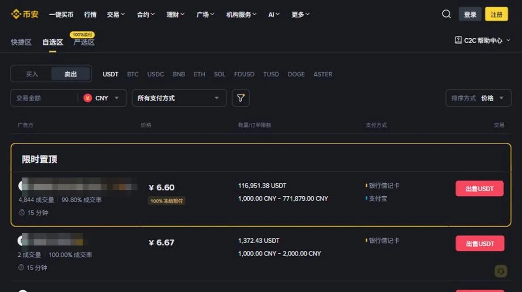522x292 pixels.
Task: Click clock icon in 6.60 row
Action: (x=22, y=213)
